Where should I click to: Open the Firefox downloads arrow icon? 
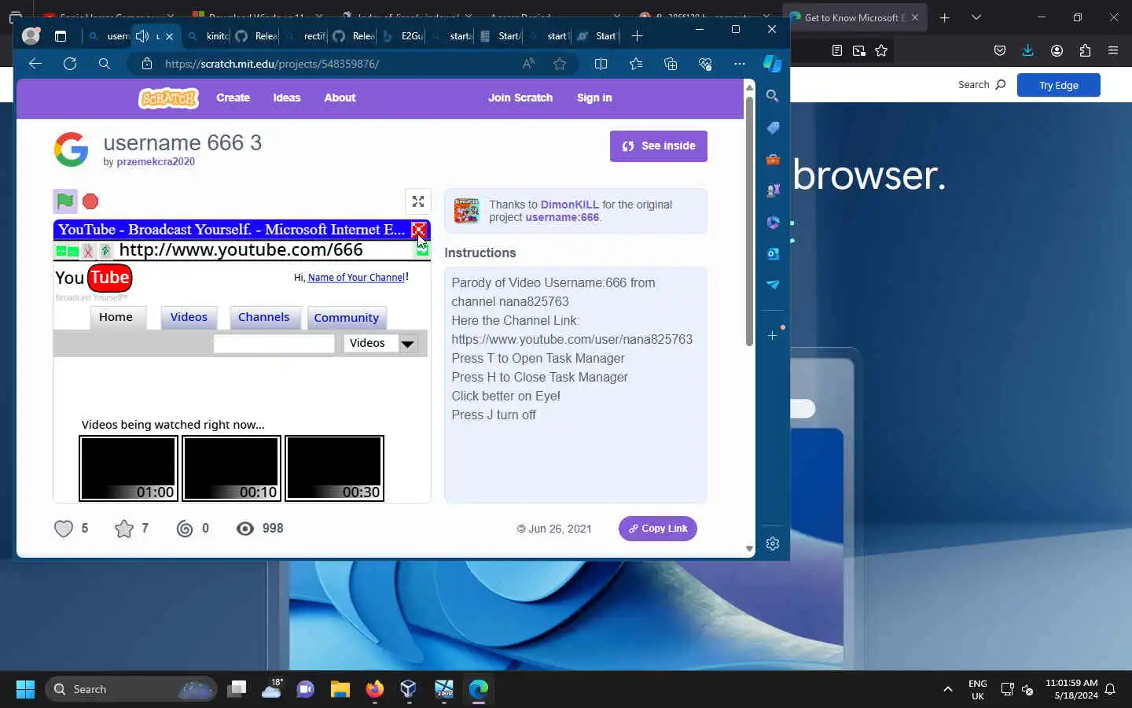click(x=1027, y=50)
